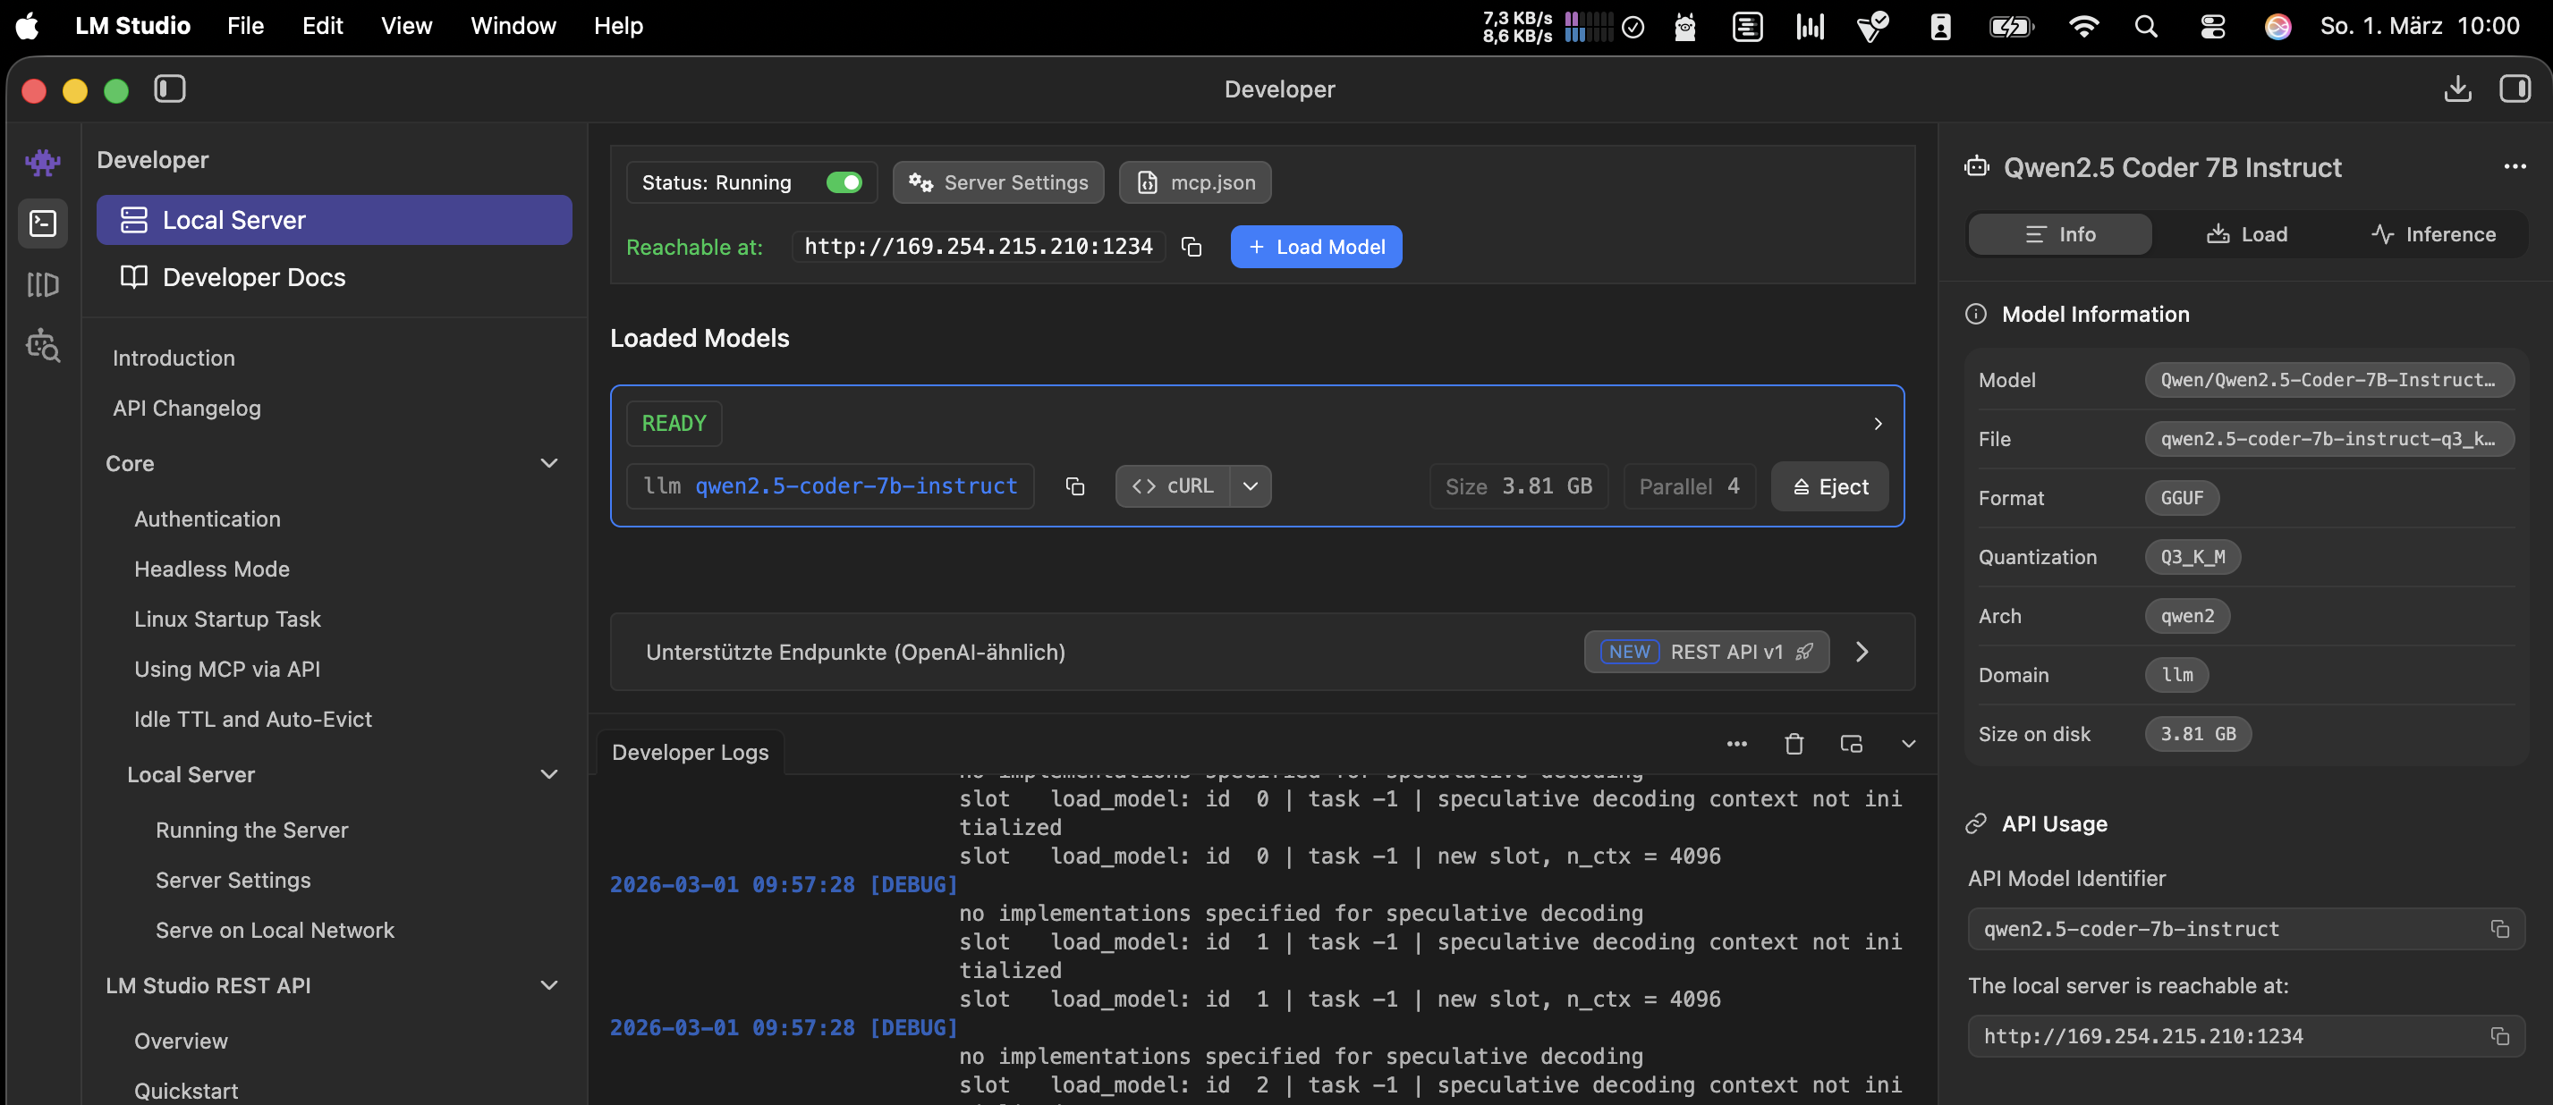Collapse the Core docs section
This screenshot has height=1105, width=2553.
click(549, 463)
